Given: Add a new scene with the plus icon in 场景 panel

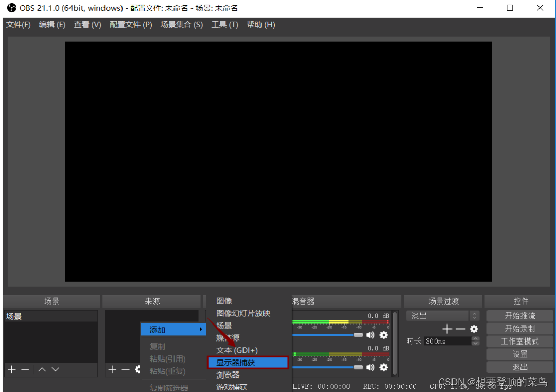Looking at the screenshot, I should pos(12,369).
